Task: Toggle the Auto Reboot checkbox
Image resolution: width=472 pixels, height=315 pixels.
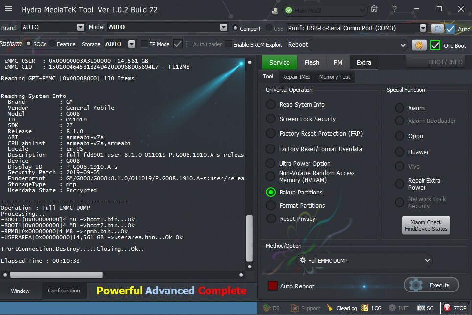Action: coord(273,286)
